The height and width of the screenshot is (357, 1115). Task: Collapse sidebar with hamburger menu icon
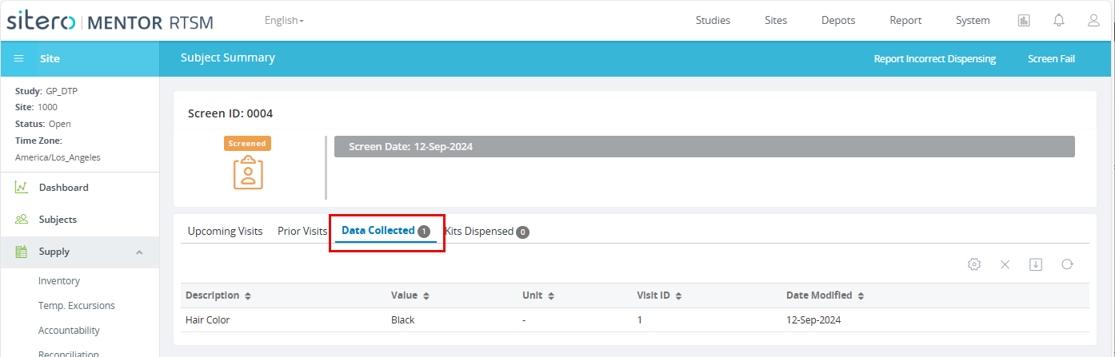tap(19, 58)
